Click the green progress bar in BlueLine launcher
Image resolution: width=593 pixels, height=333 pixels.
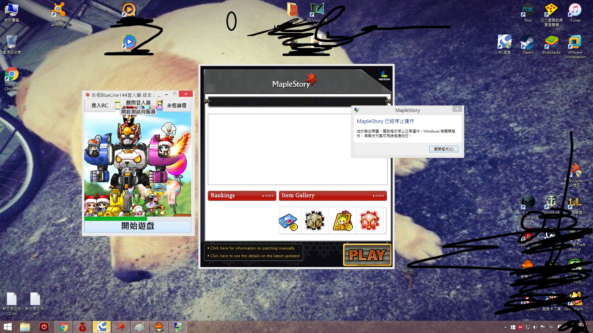click(x=116, y=219)
